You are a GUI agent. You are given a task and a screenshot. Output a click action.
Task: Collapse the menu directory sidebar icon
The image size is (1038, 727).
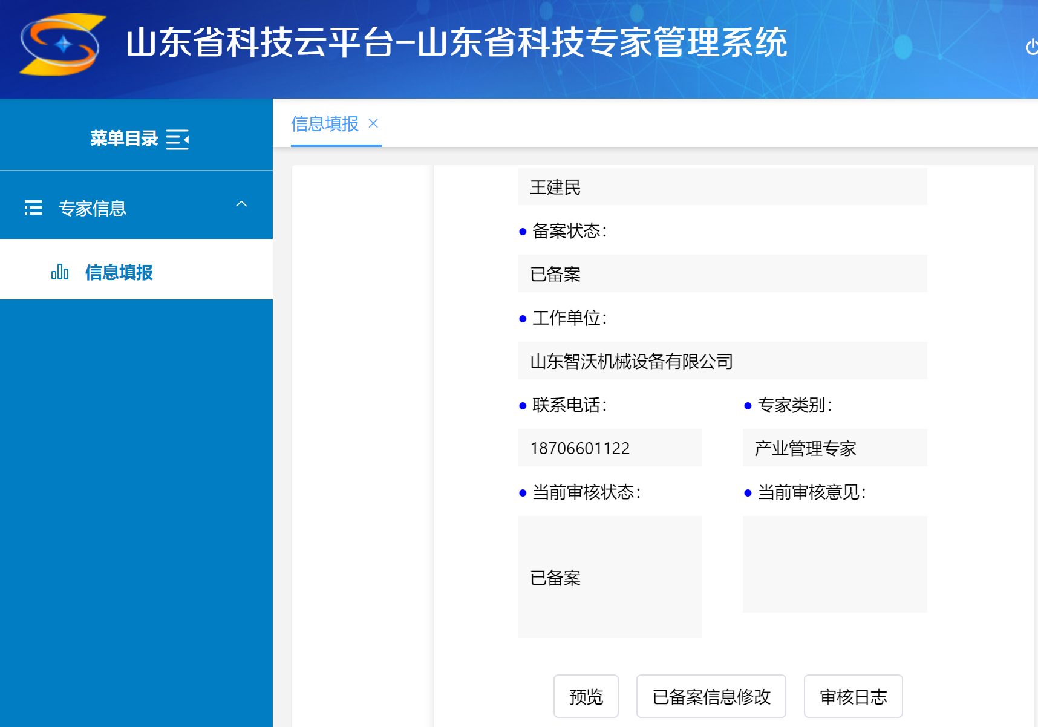[x=177, y=140]
